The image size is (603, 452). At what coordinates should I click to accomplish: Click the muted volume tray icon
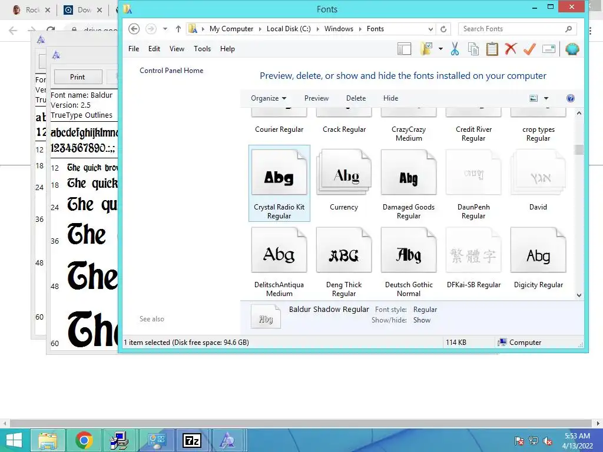click(x=548, y=441)
